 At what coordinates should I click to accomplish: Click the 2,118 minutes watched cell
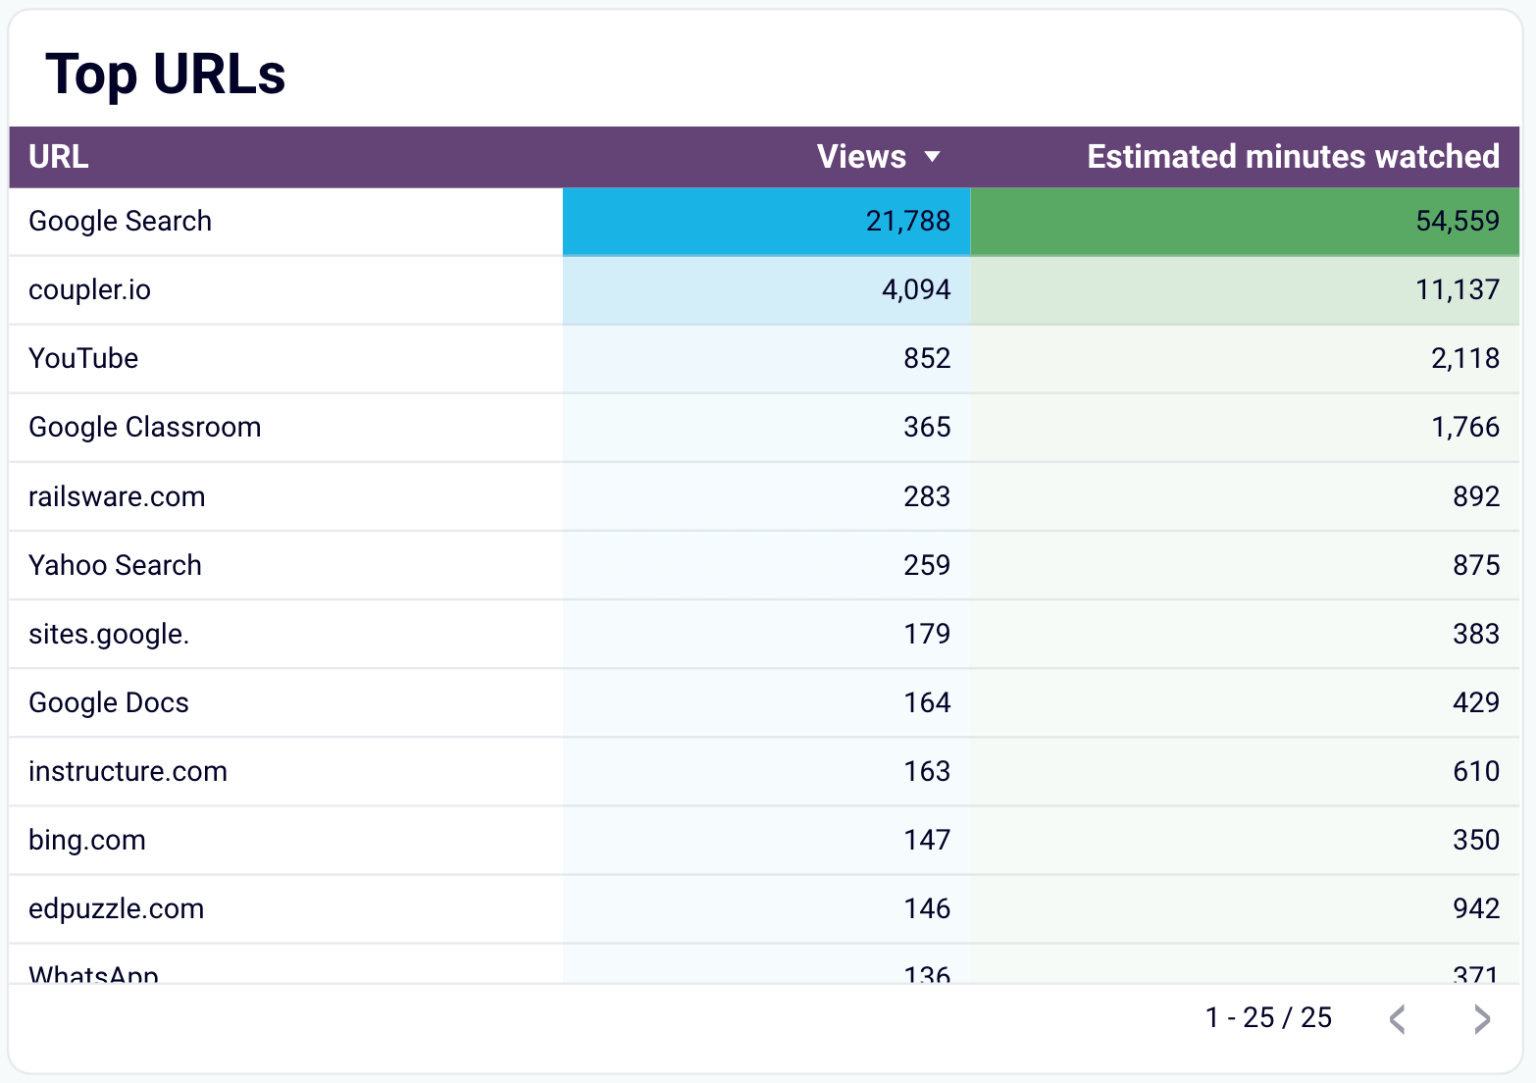click(1245, 359)
